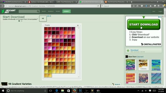
Task: Open the MORE menu
Action: pyautogui.click(x=58, y=11)
